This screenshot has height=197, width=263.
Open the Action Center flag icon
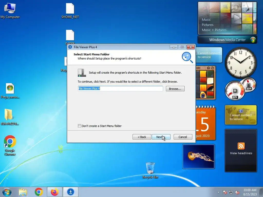(x=225, y=192)
